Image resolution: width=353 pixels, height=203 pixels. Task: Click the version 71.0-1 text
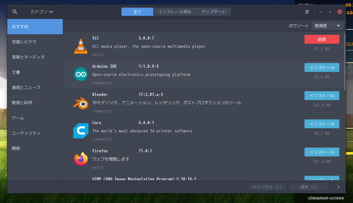pos(145,151)
